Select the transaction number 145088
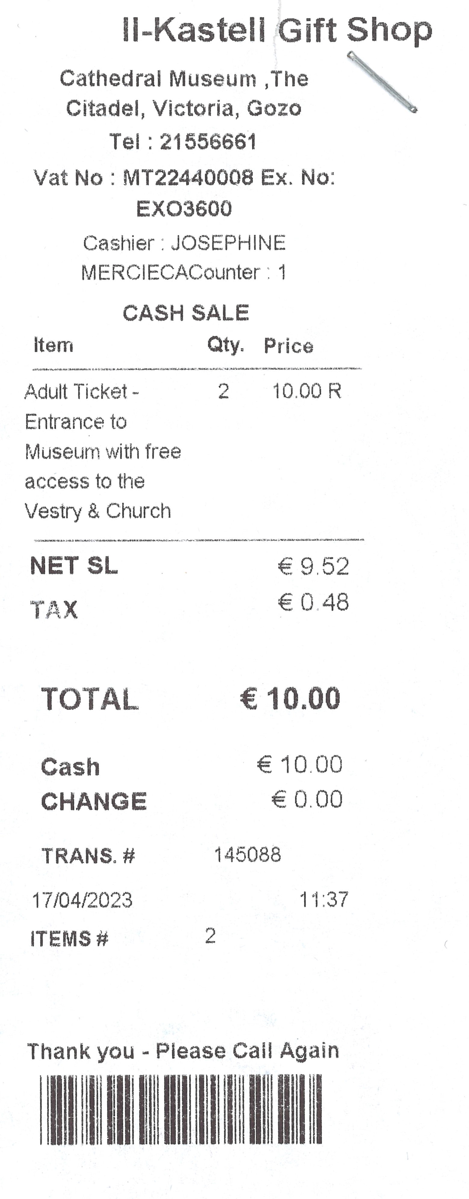The width and height of the screenshot is (469, 1199). [248, 855]
